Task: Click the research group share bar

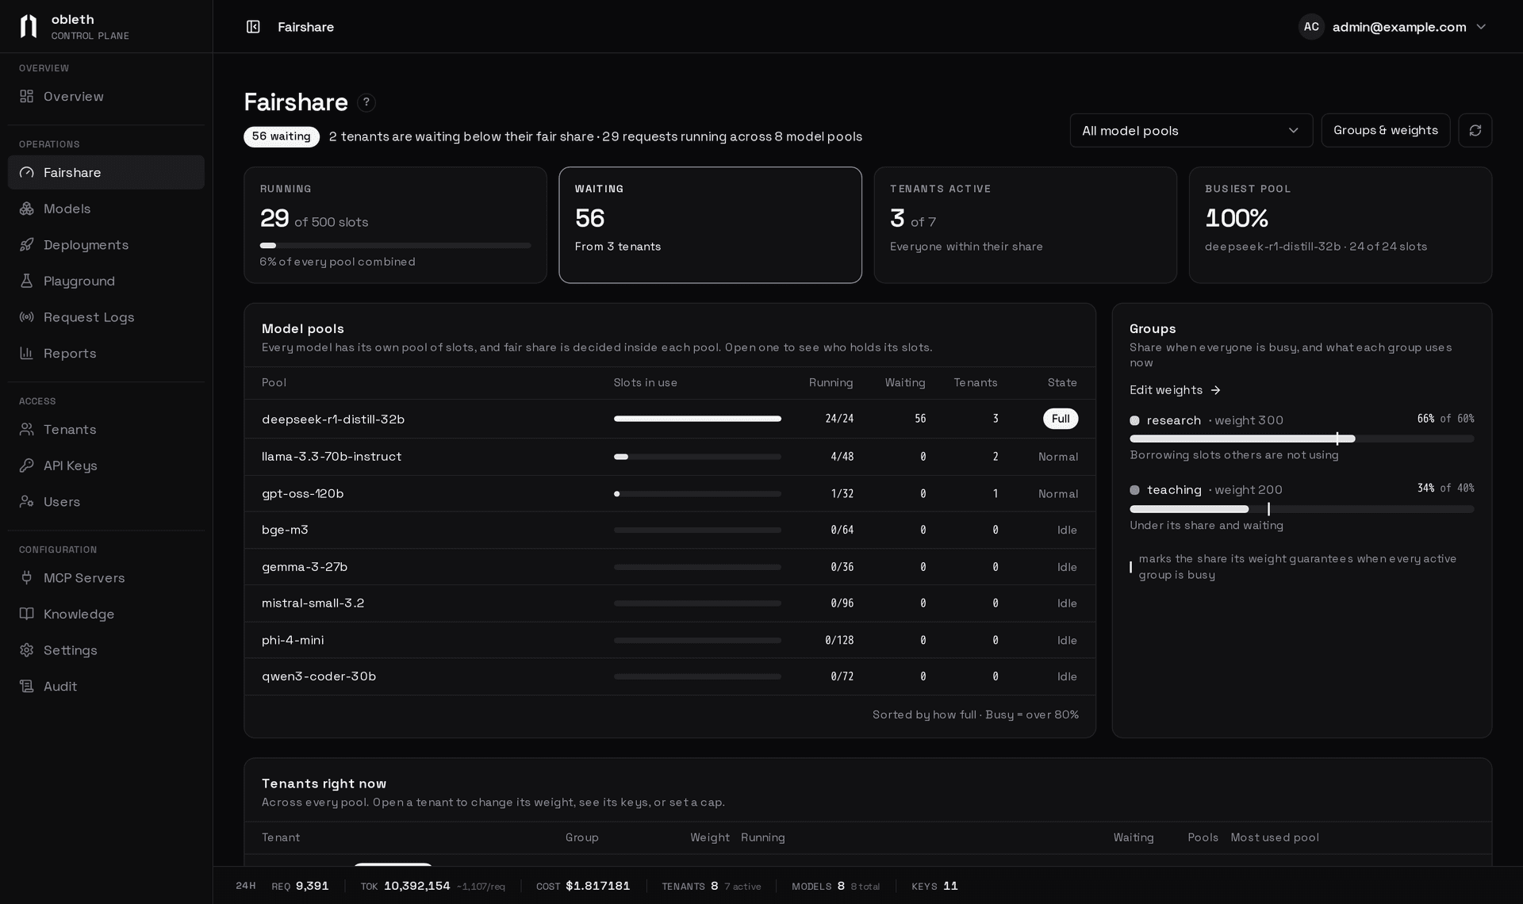Action: tap(1302, 439)
